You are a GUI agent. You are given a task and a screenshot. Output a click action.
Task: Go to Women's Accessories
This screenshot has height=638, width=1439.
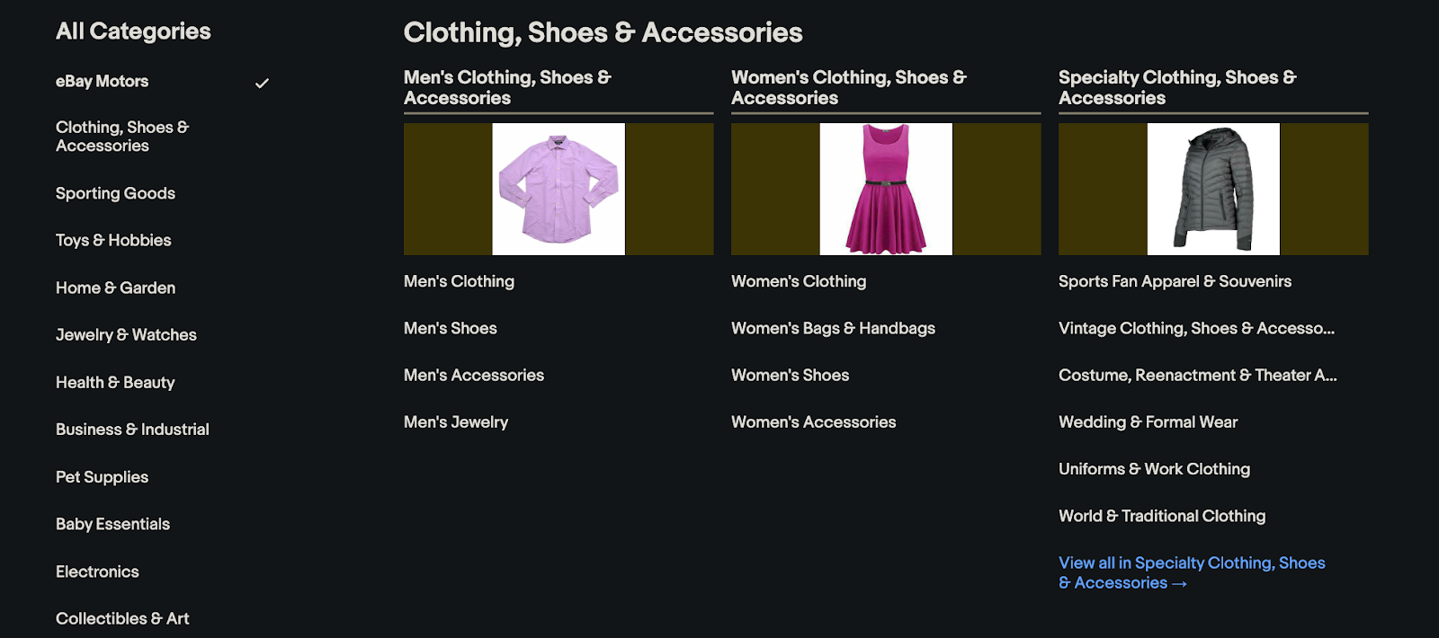pyautogui.click(x=813, y=421)
